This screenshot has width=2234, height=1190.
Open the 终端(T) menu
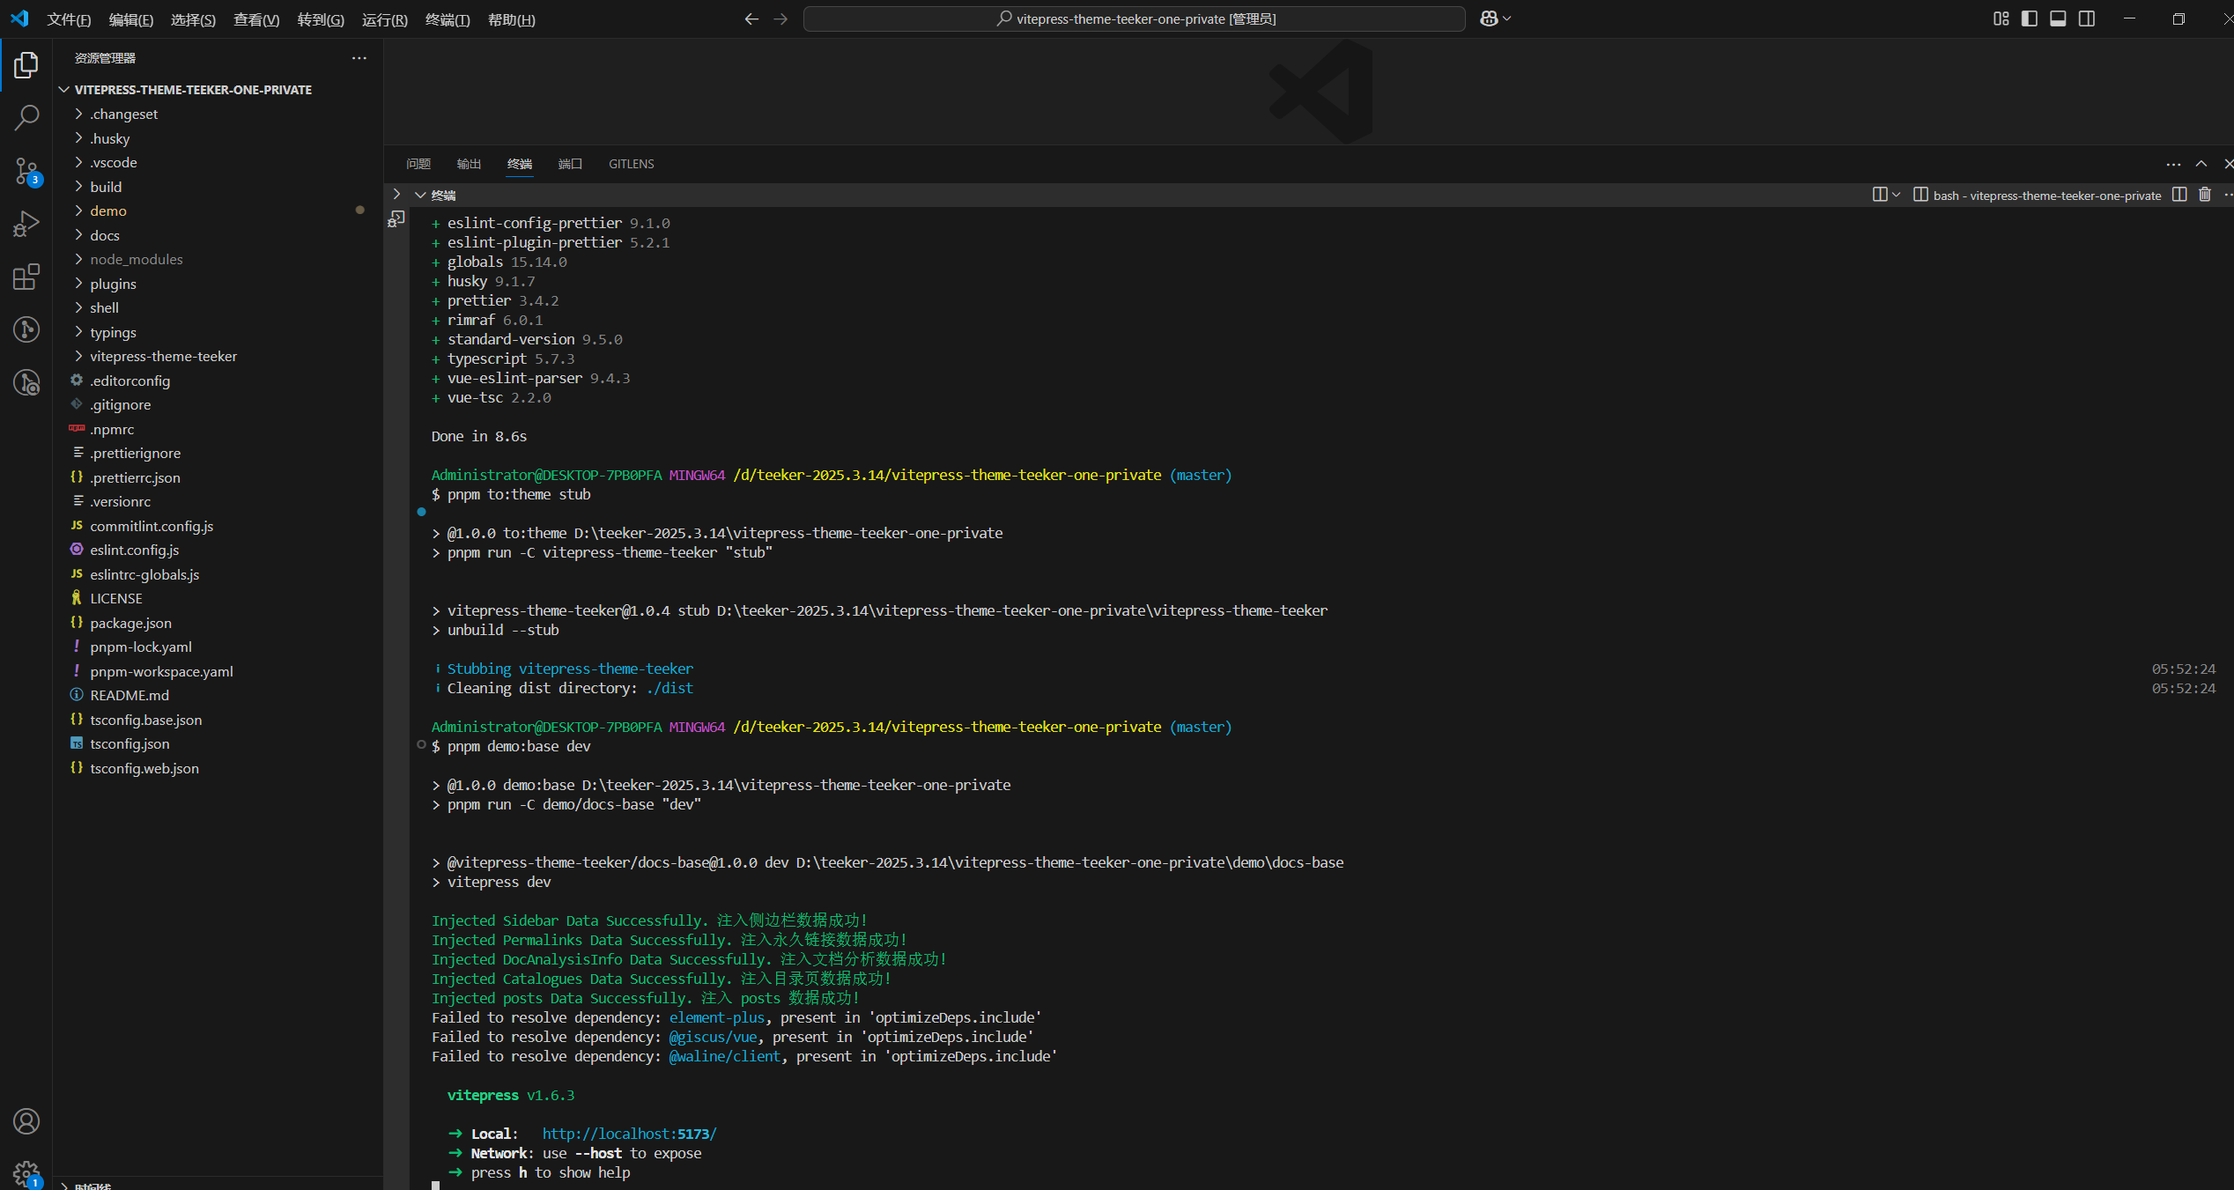pyautogui.click(x=448, y=19)
